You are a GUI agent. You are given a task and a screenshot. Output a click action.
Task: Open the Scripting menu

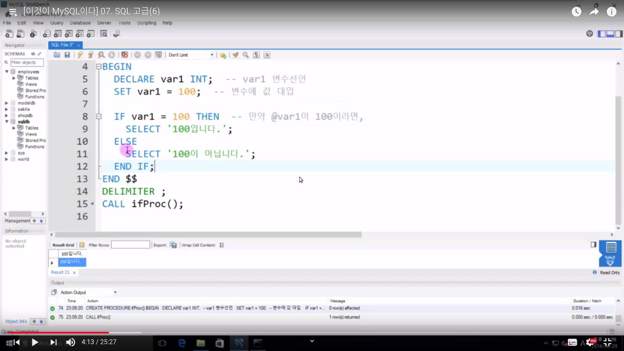coord(147,23)
